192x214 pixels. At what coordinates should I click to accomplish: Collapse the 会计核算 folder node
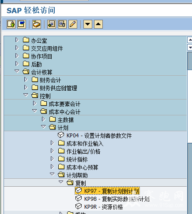click(x=17, y=71)
